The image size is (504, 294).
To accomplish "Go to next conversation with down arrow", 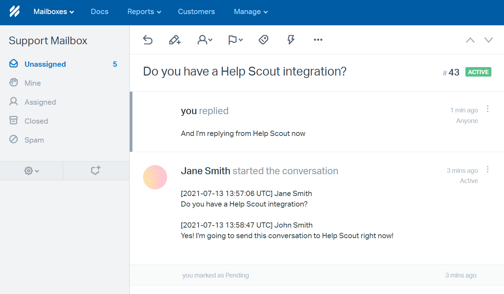I will click(x=489, y=40).
